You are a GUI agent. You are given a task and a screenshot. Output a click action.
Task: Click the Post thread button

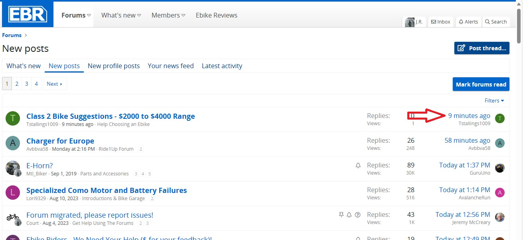[x=482, y=48]
